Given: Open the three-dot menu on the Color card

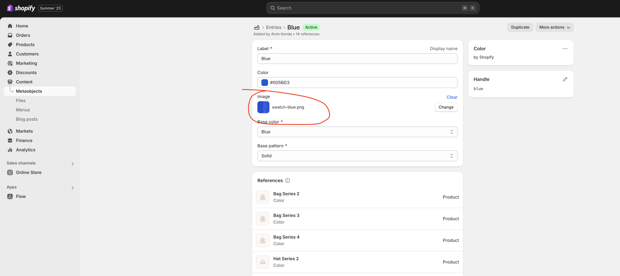Looking at the screenshot, I should coord(565,49).
